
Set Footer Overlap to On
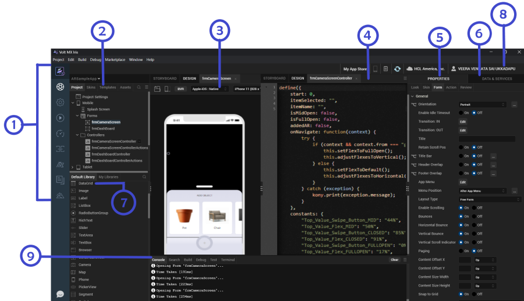(x=461, y=173)
